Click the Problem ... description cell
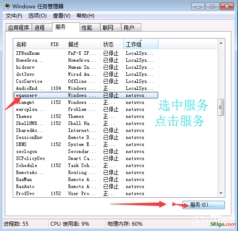The width and height of the screenshot is (238, 231). point(82,109)
